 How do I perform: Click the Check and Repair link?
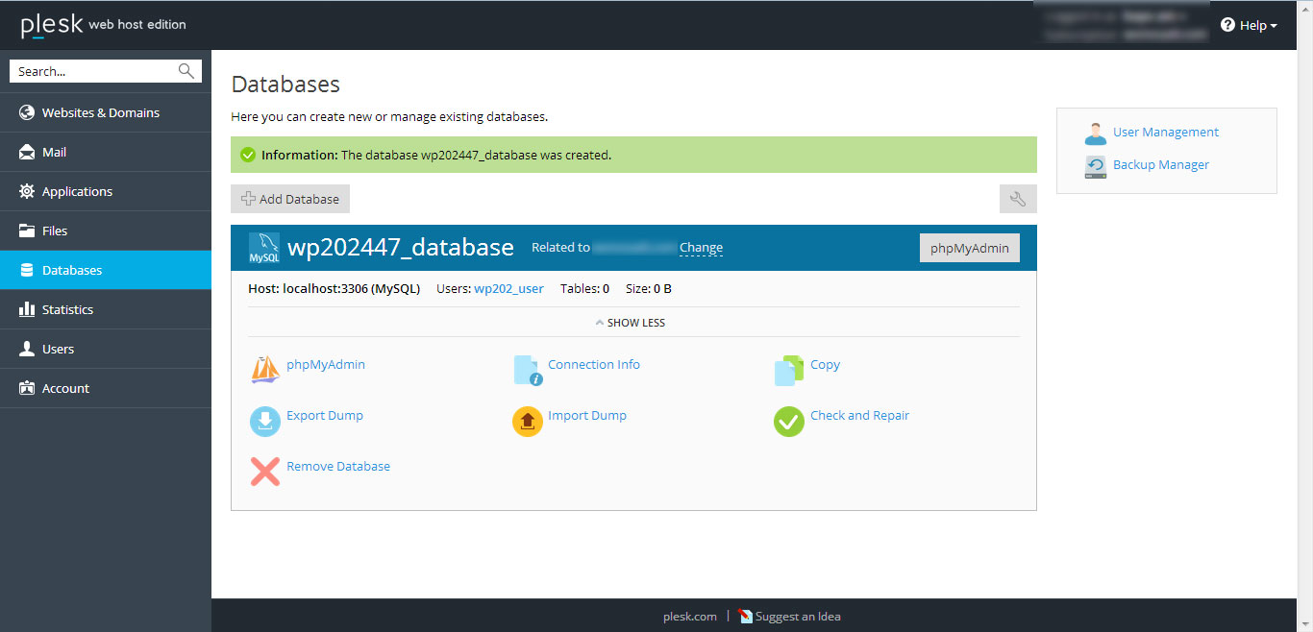[859, 416]
